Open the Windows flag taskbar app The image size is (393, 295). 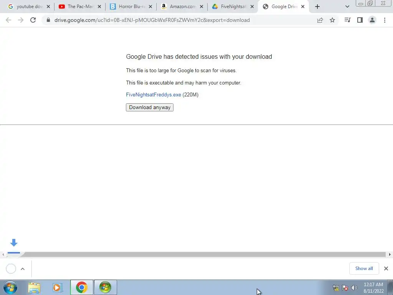[105, 287]
